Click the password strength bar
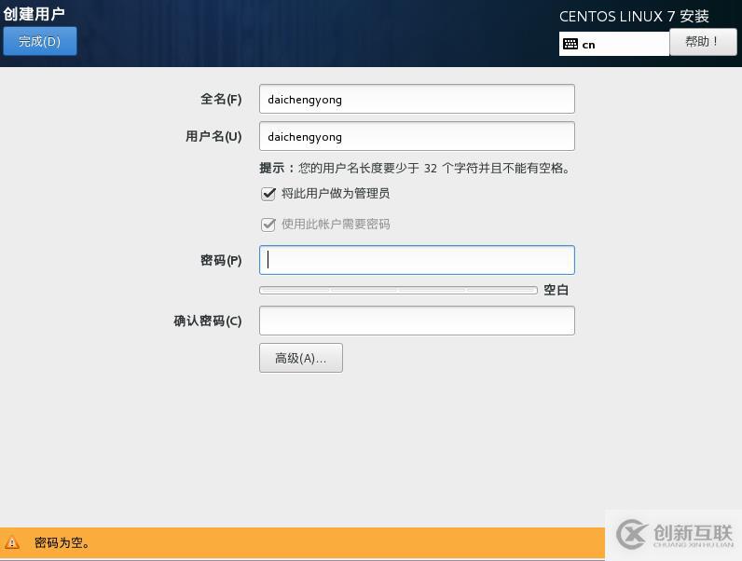Screen dimensions: 742x561 click(x=398, y=290)
